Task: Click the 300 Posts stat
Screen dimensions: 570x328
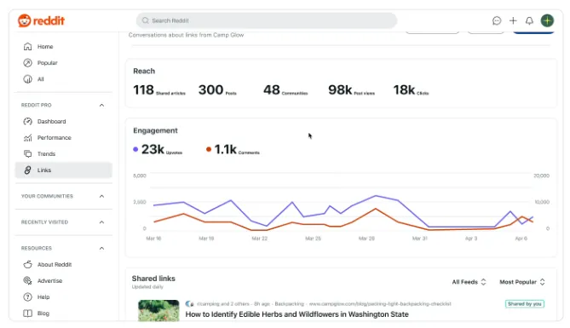Action: pos(217,90)
